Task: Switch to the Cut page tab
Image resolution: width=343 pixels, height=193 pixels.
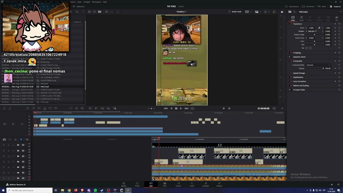Action: point(151,184)
